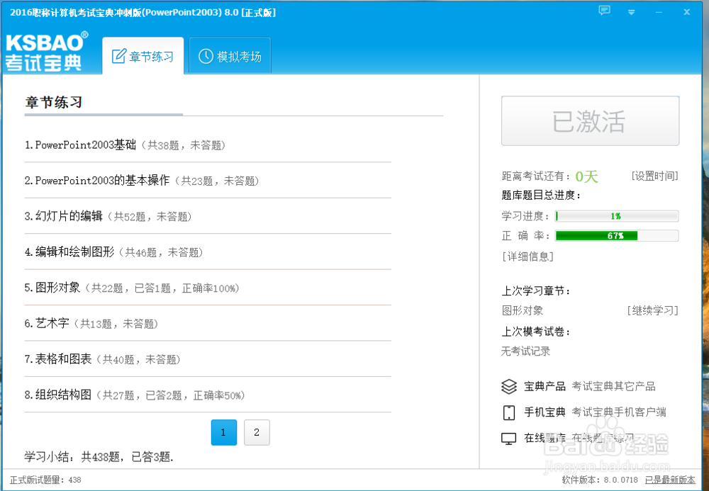Switch to the 模拟考场 tab
The height and width of the screenshot is (491, 709).
[230, 56]
